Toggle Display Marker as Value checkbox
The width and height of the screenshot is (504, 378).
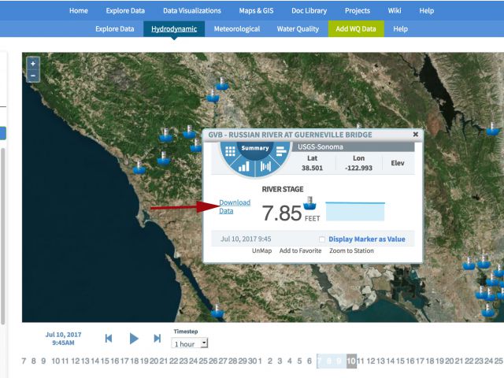point(322,239)
